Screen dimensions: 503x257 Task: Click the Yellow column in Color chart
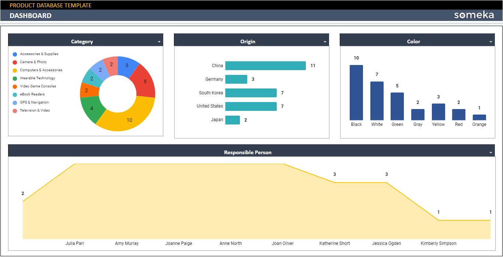(438, 112)
